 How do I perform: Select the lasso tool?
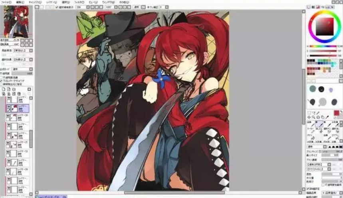[314, 113]
